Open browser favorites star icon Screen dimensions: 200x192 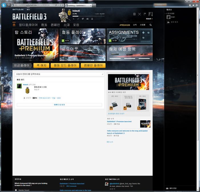pos(193,5)
